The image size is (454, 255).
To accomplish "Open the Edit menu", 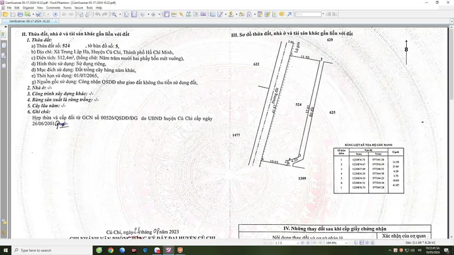I will pos(17,8).
